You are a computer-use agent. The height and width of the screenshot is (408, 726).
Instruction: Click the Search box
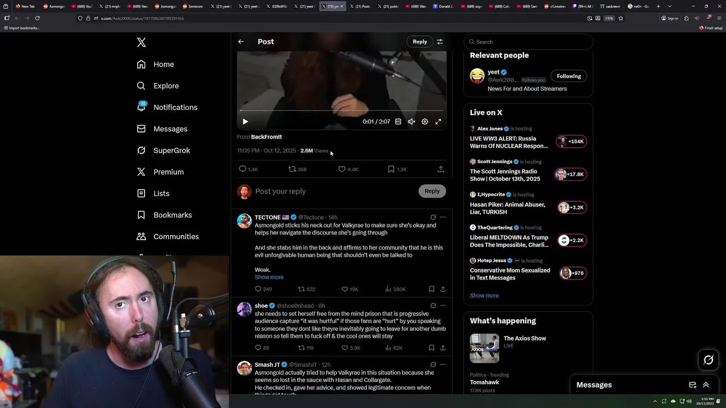(528, 42)
